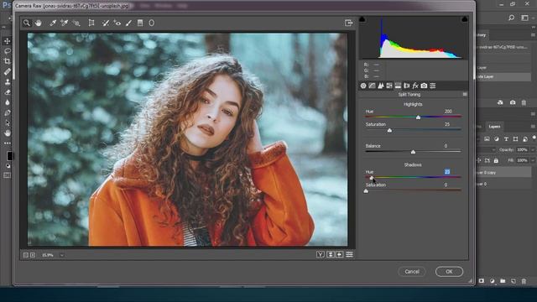Create snapshot in History panel
The image size is (537, 302).
click(513, 102)
